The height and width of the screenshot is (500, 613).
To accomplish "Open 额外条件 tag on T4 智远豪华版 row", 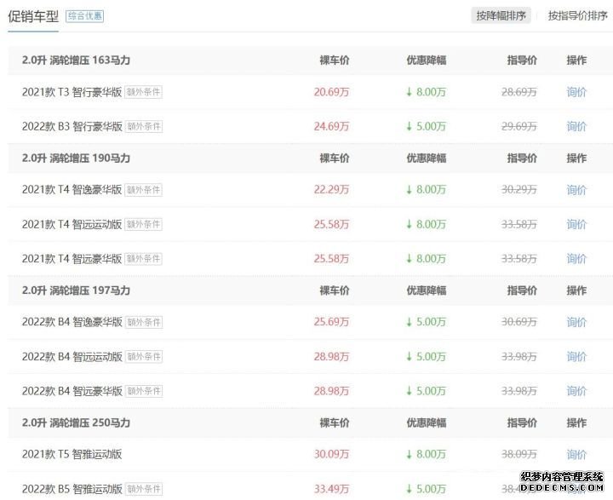I will [144, 259].
